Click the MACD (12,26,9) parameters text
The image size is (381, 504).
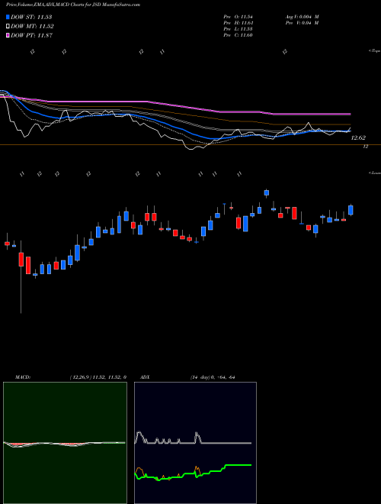pos(98,377)
